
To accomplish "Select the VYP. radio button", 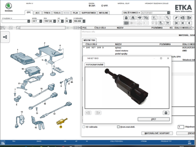I will click(102, 5).
